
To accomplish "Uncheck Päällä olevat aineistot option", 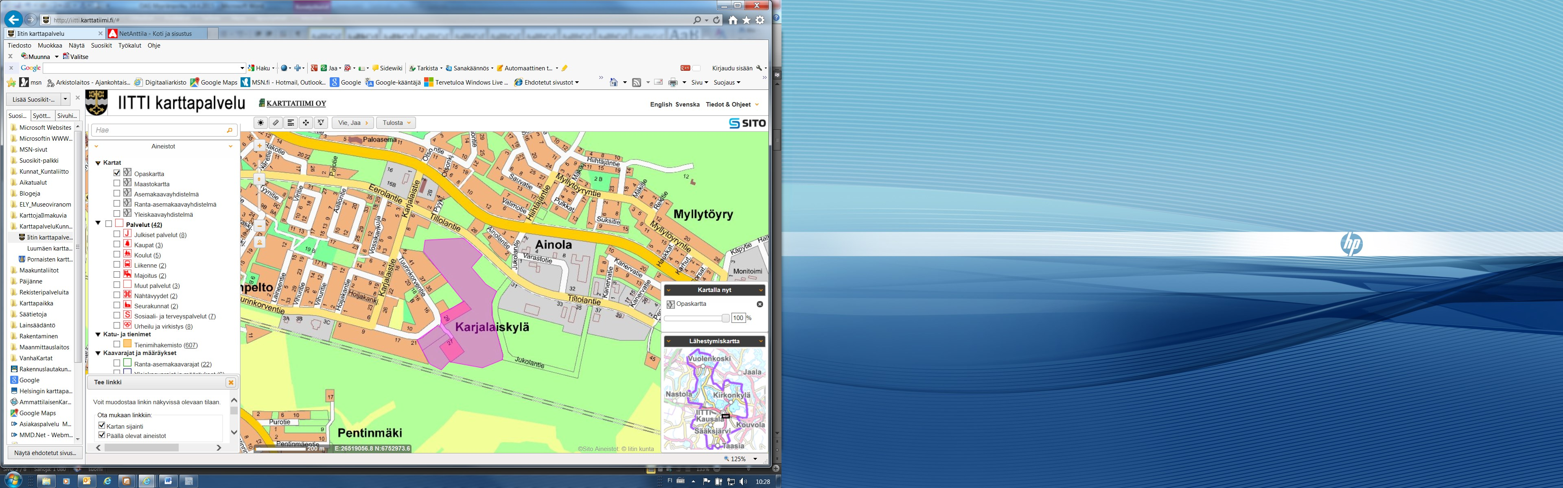I will pos(102,435).
